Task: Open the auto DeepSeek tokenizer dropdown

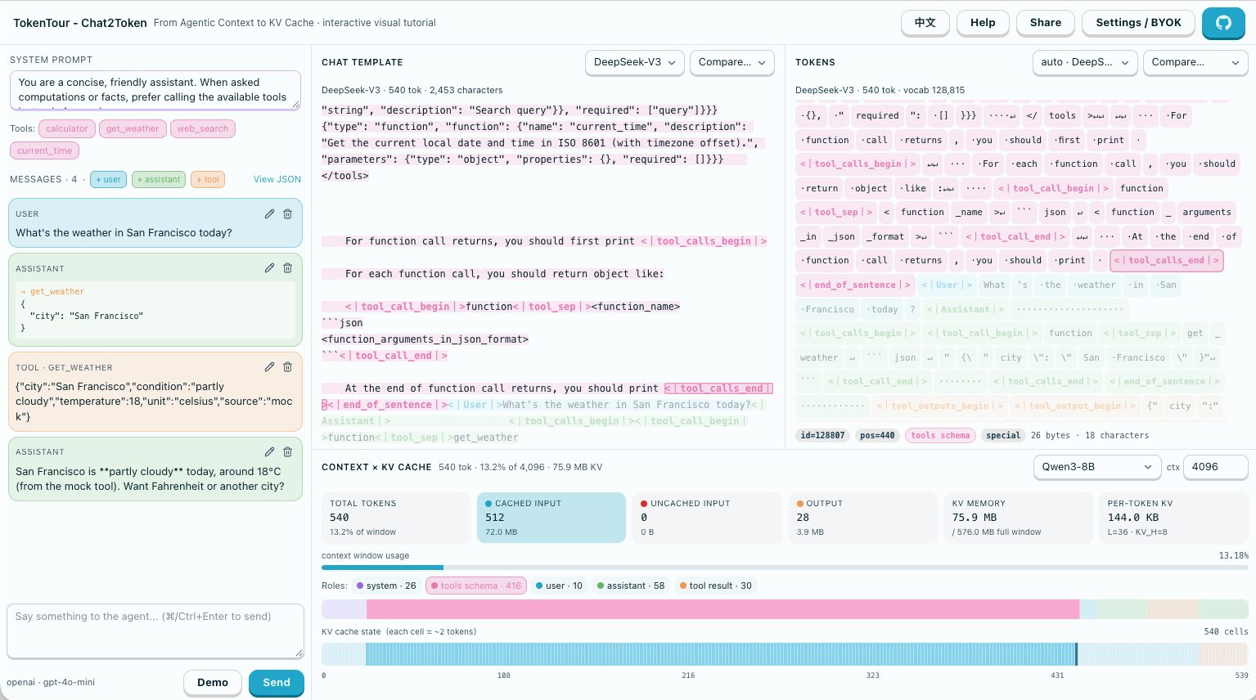Action: point(1085,62)
